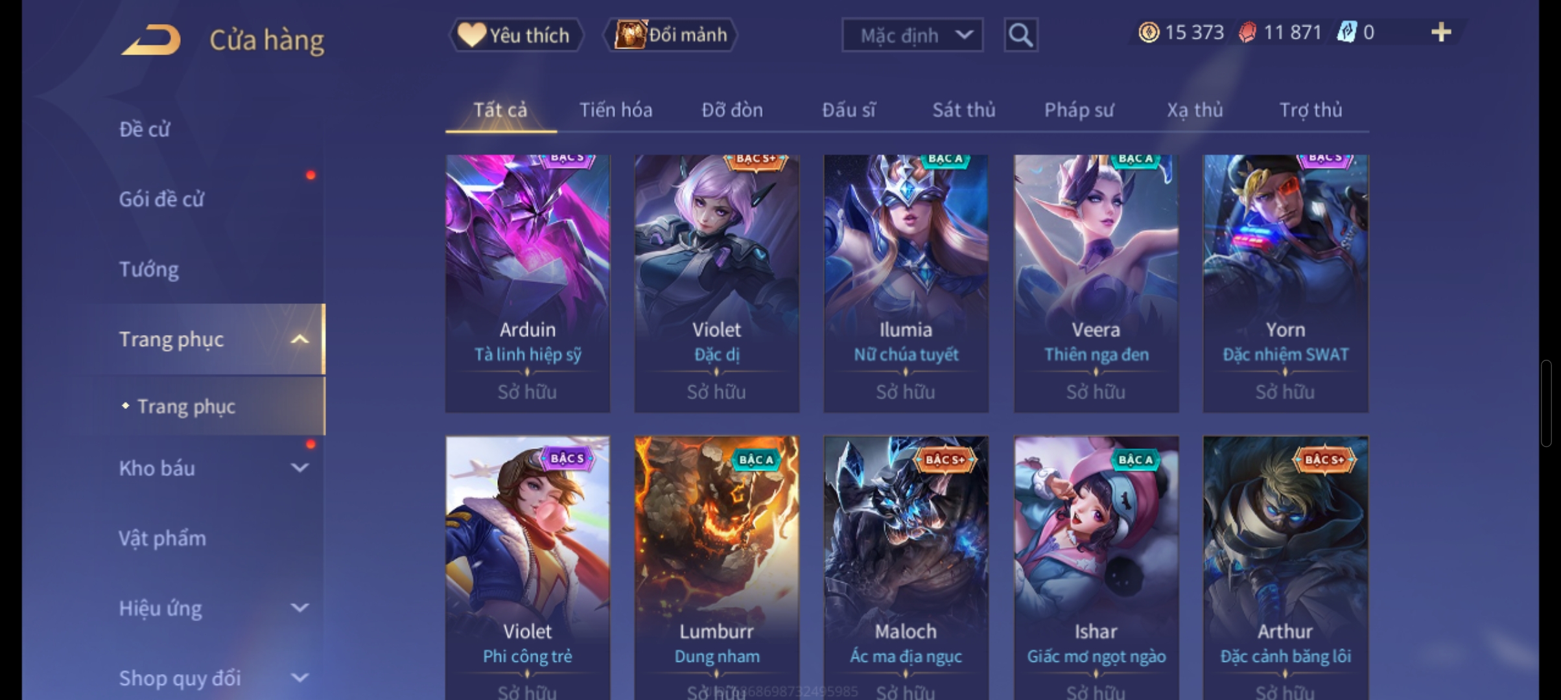
Task: Select the Sát thủ tab
Action: (963, 110)
